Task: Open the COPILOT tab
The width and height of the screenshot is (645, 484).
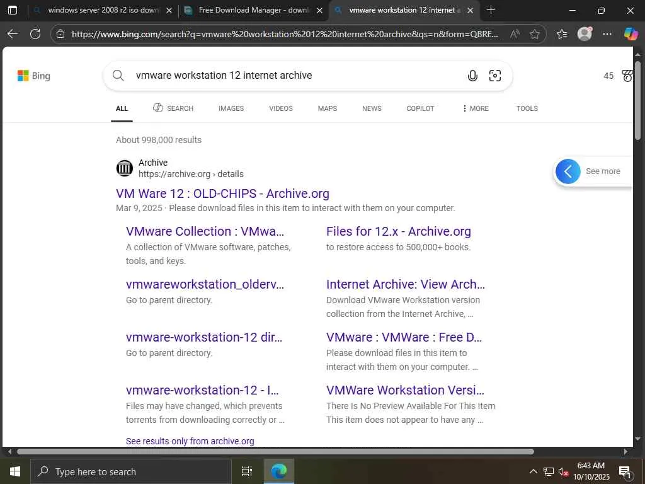Action: pos(420,108)
